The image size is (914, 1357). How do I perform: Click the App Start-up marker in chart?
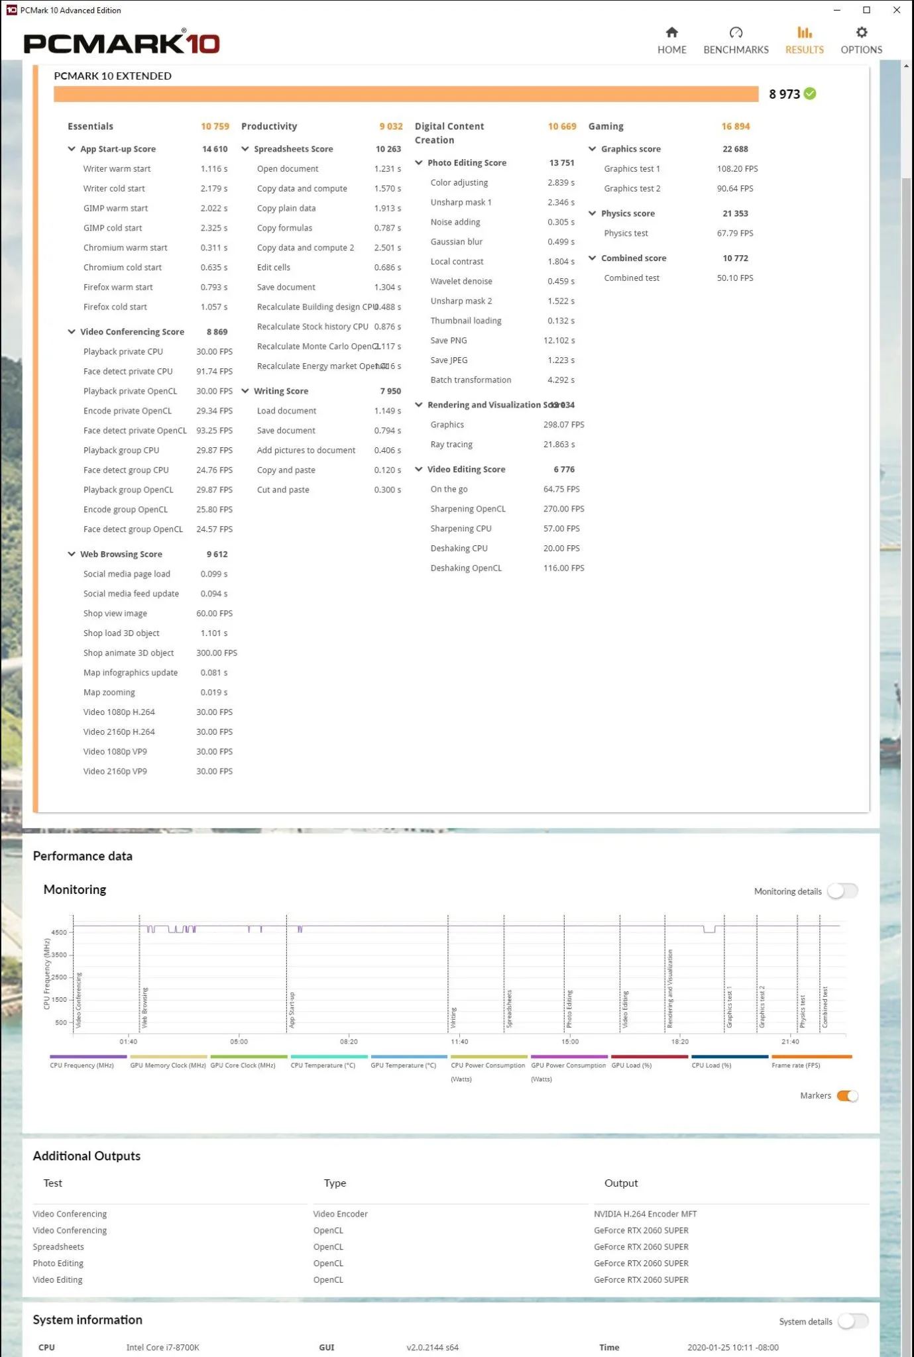[x=292, y=1010]
